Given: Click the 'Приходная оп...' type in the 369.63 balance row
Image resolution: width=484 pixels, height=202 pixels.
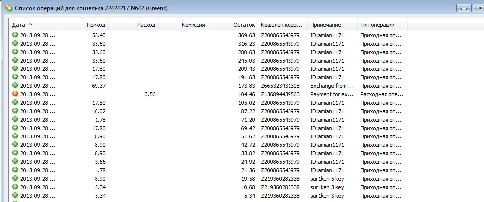Looking at the screenshot, I should 381,35.
